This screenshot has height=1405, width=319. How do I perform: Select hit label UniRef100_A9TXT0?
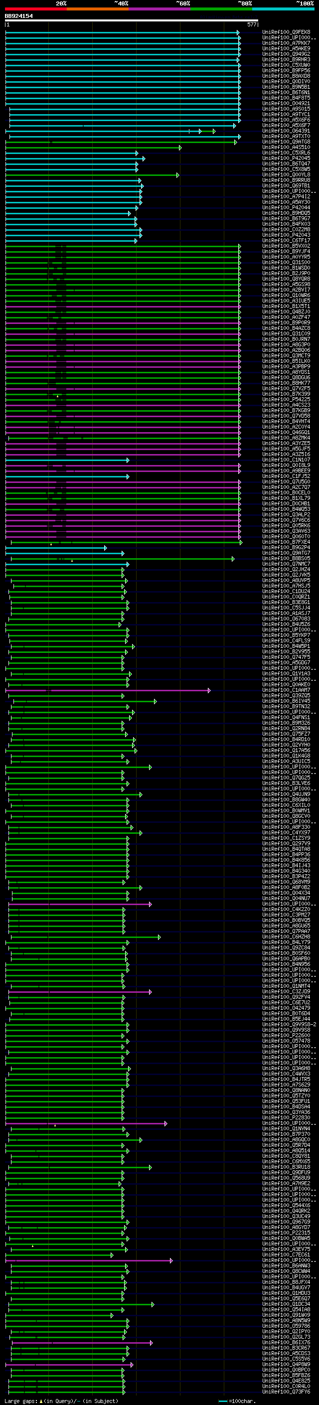(x=286, y=137)
